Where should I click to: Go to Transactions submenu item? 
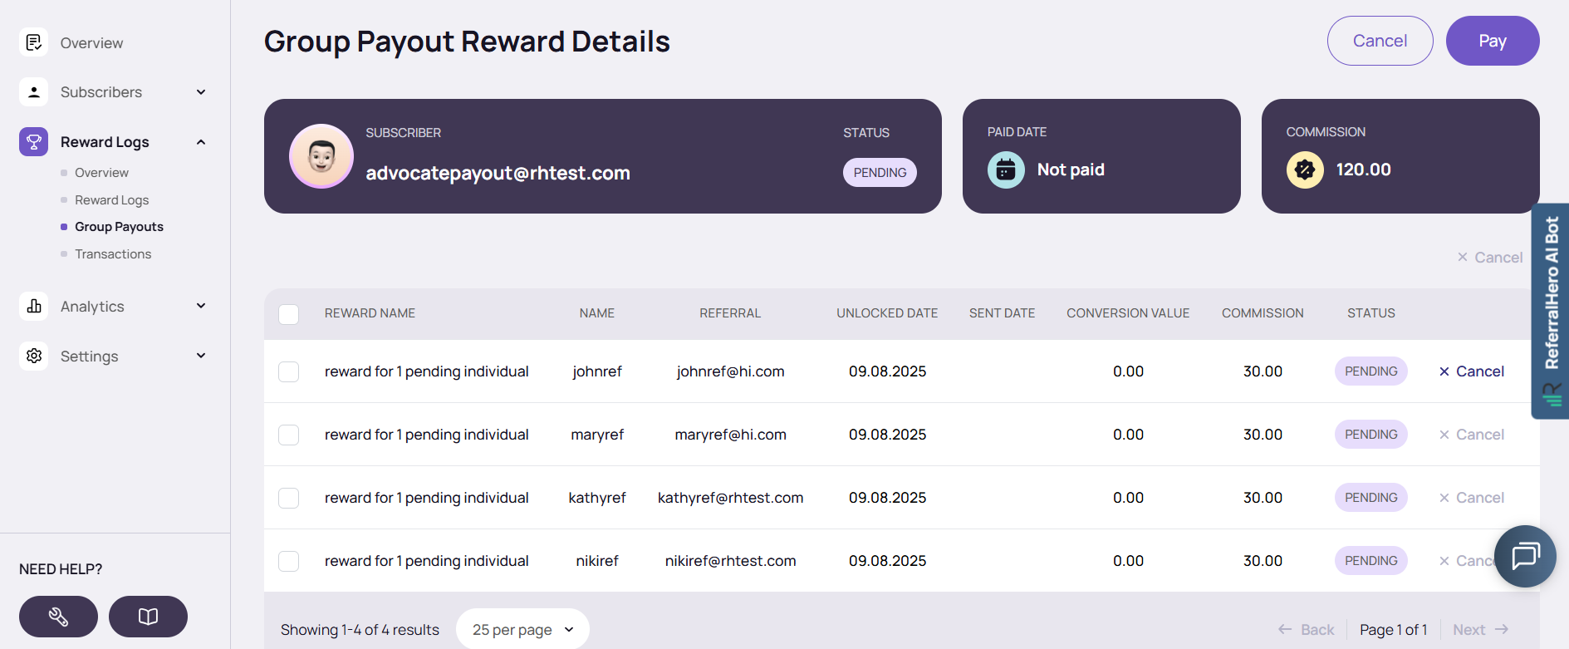[113, 254]
